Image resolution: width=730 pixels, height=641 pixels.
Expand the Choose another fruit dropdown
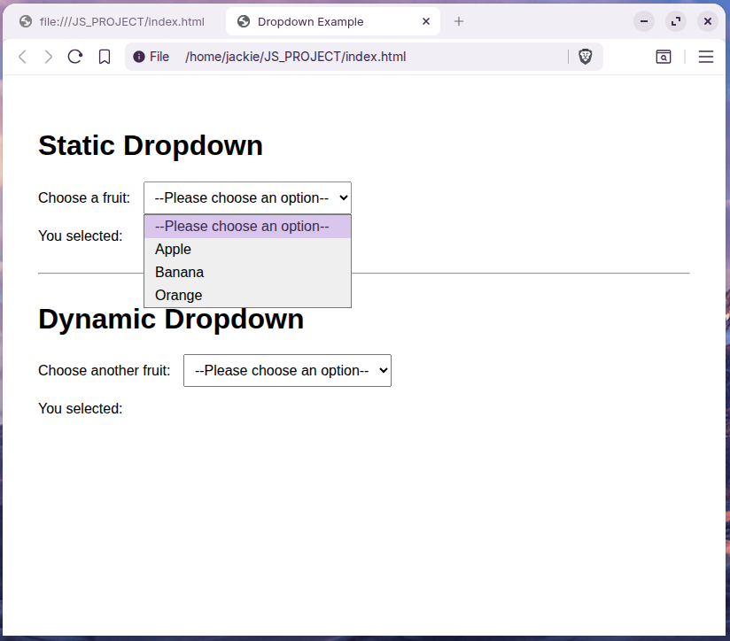[287, 371]
